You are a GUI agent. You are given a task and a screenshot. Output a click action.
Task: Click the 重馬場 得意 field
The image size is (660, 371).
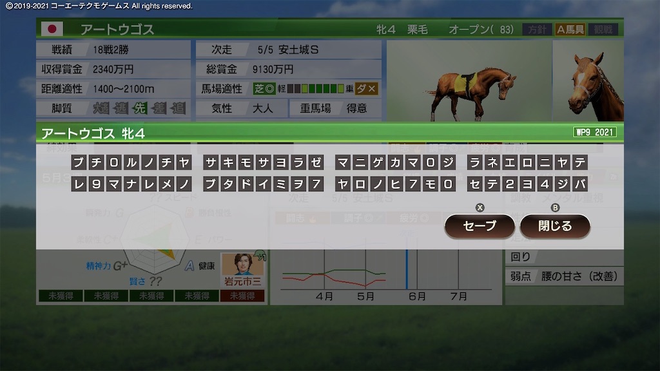click(335, 108)
